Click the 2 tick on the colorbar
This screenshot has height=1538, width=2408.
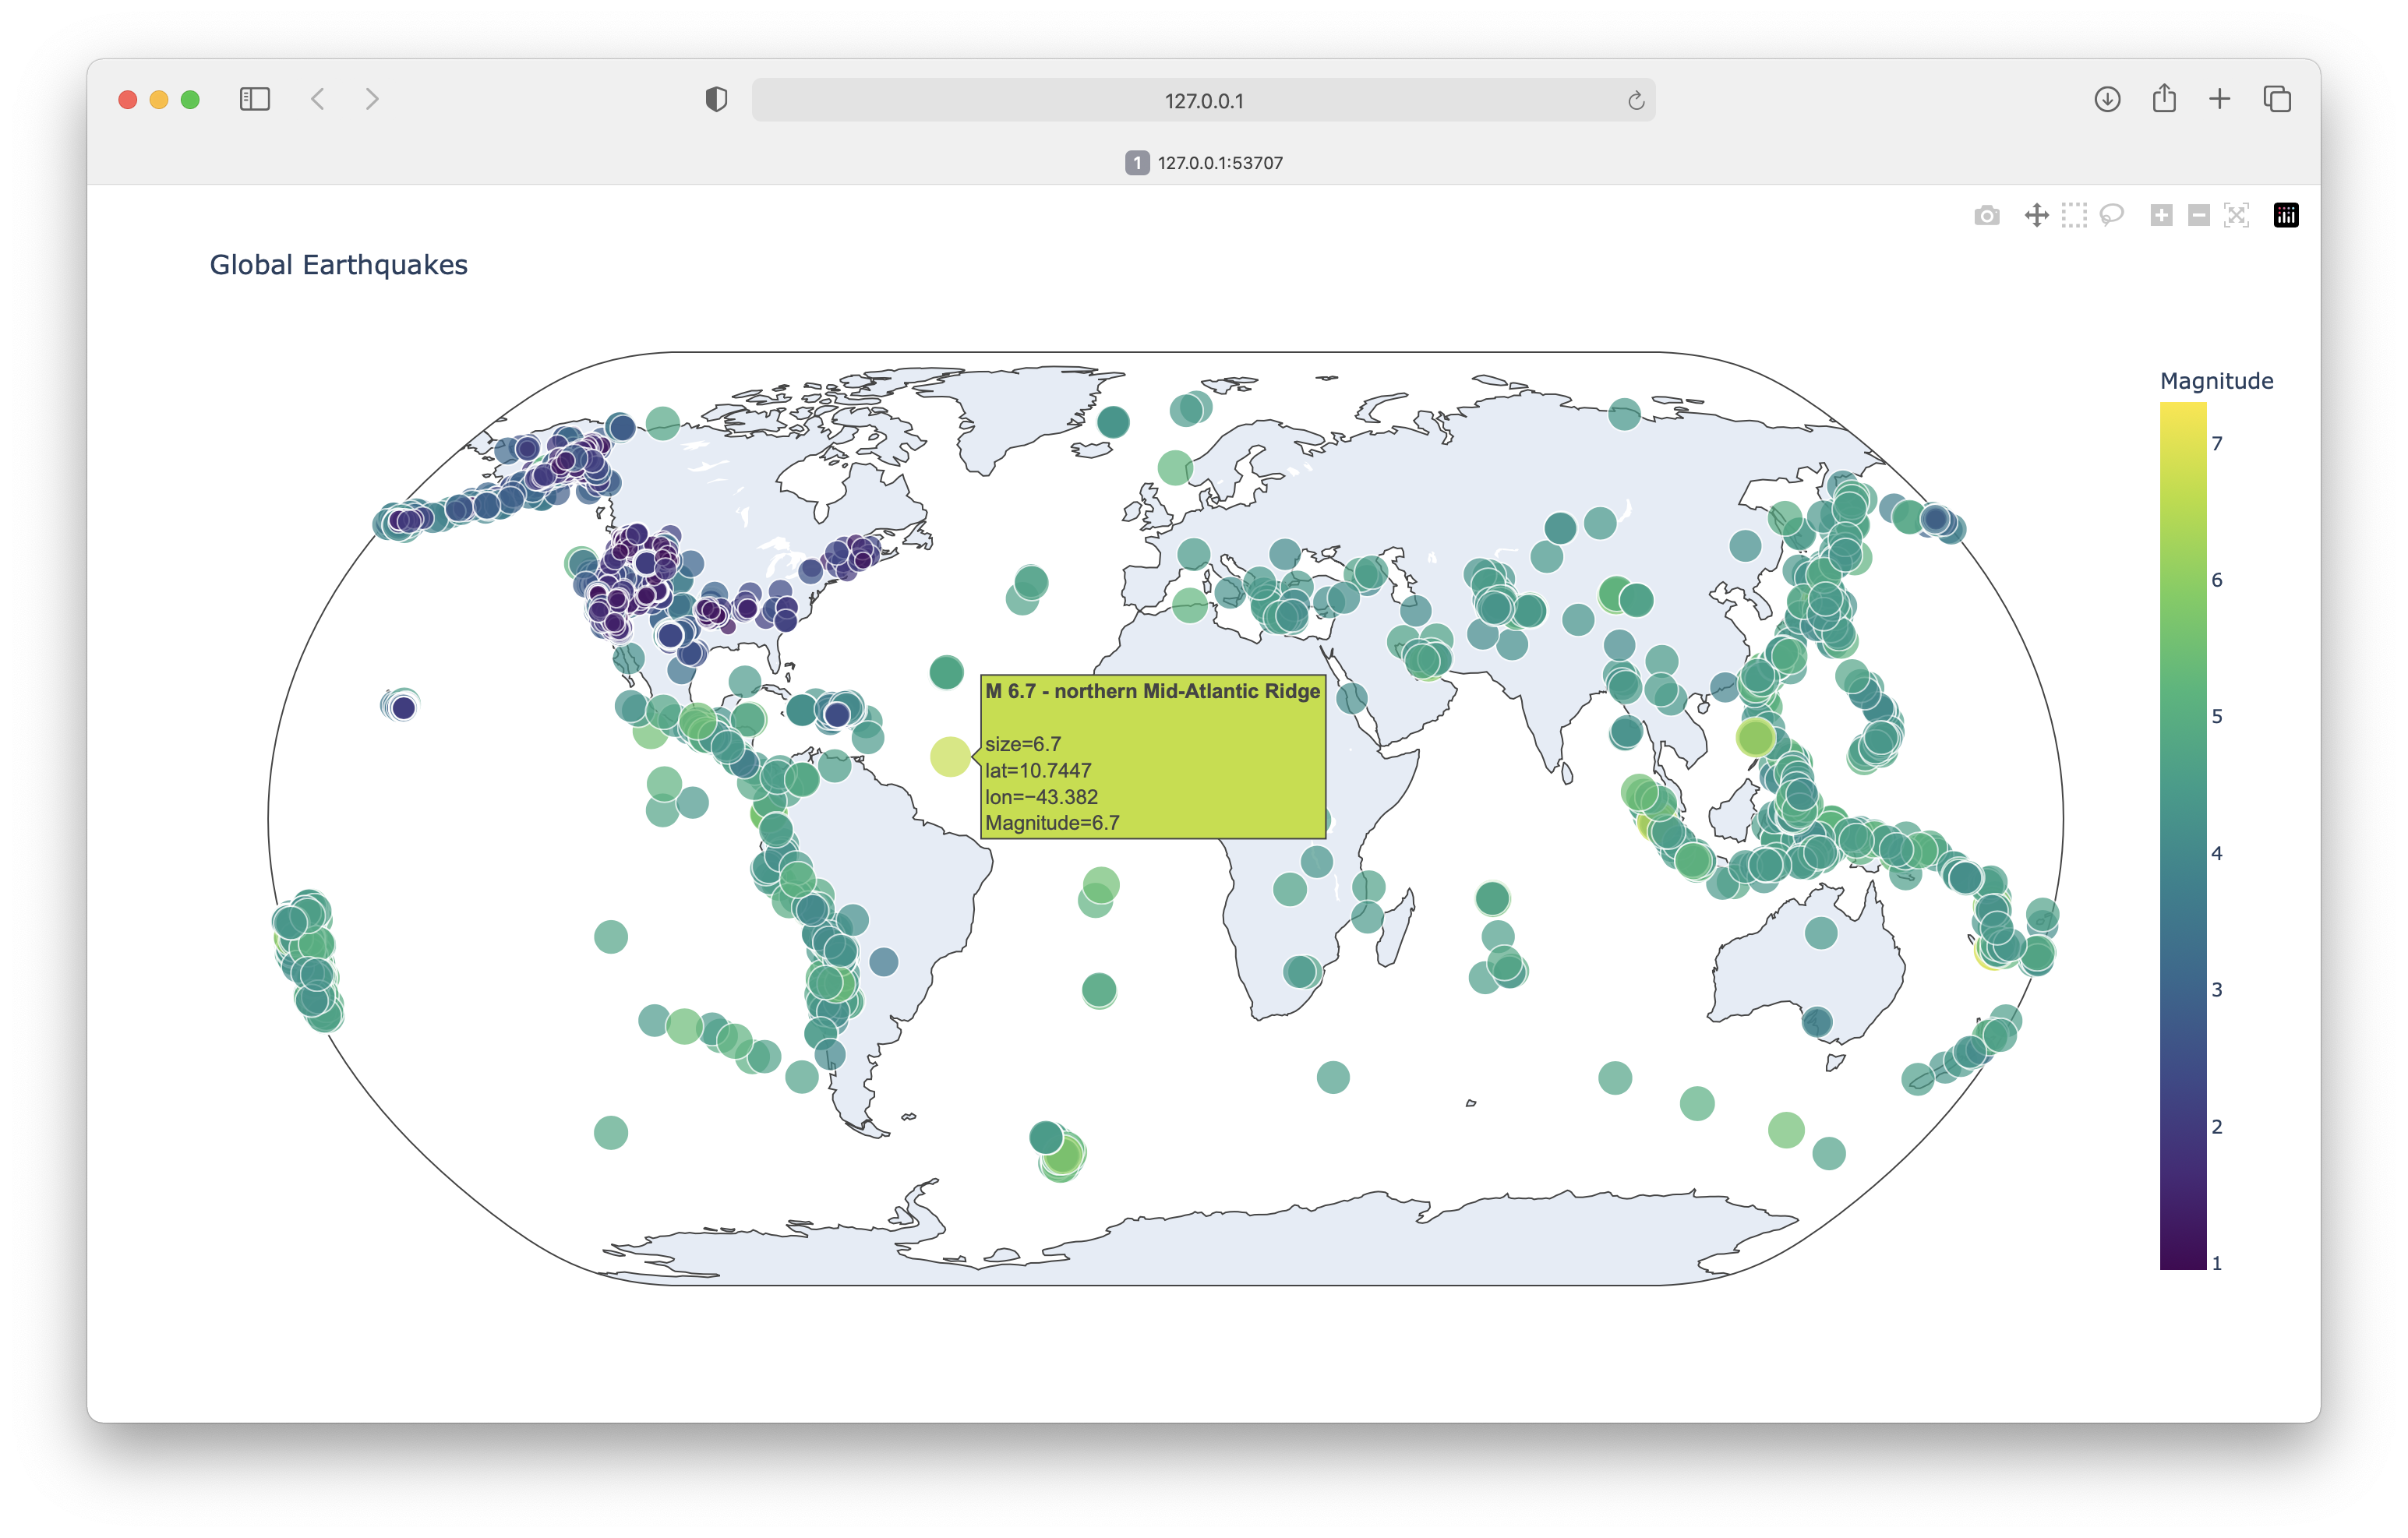point(2217,1127)
